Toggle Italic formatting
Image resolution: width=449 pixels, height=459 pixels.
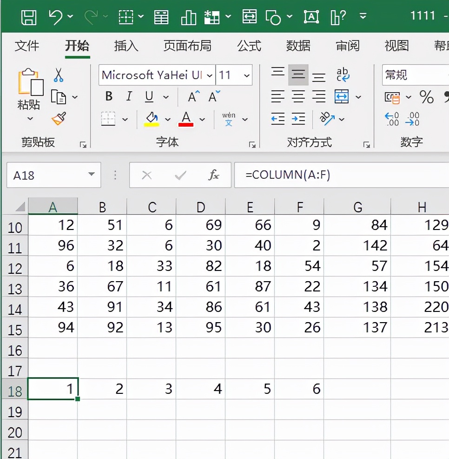129,96
